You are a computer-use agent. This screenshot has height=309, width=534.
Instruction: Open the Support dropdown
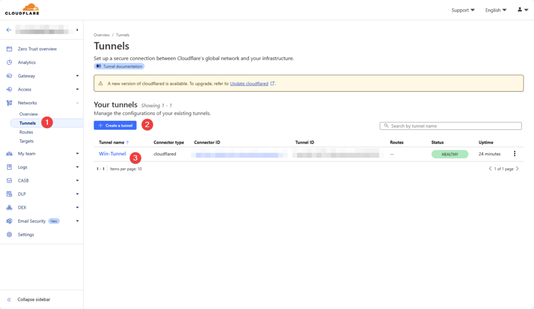pyautogui.click(x=463, y=10)
